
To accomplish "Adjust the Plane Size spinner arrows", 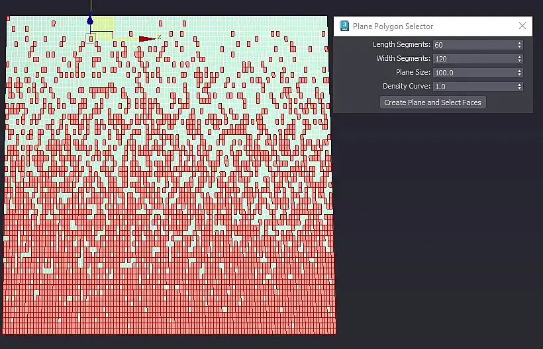I will pyautogui.click(x=519, y=73).
